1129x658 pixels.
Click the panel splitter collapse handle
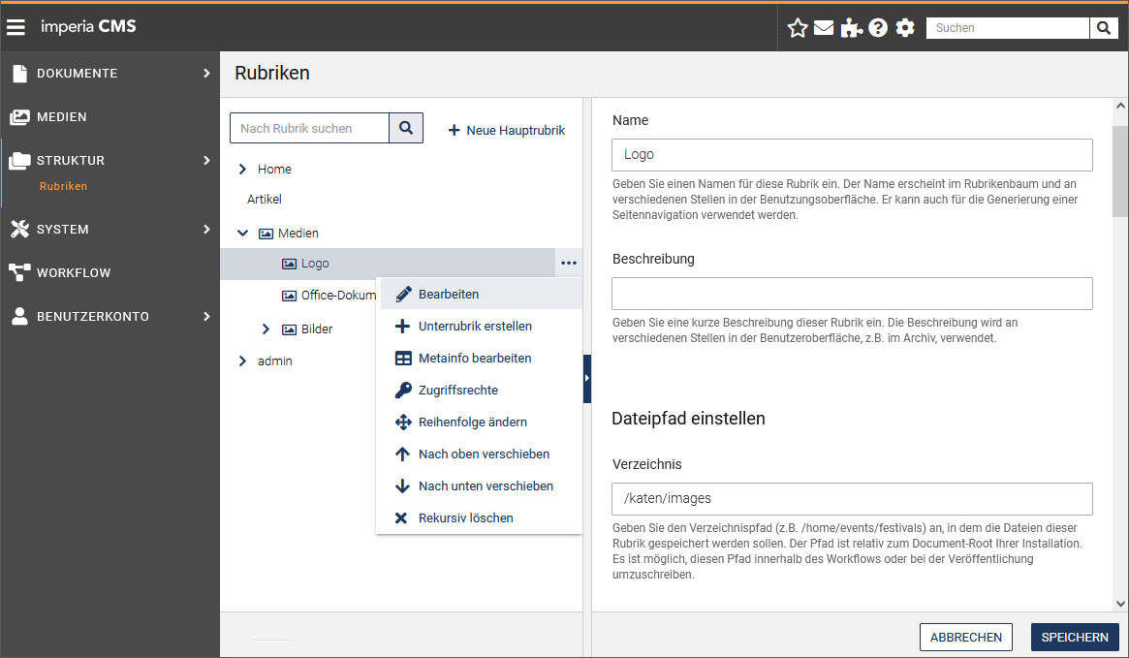coord(587,379)
